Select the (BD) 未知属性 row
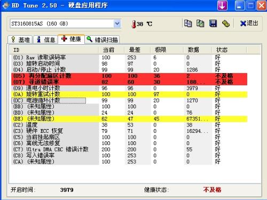Viewport: 267px width, 200px height. coord(129,113)
